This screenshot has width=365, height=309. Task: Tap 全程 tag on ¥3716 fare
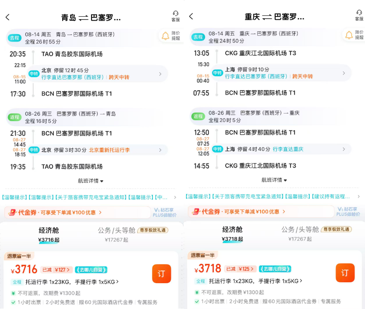17,282
